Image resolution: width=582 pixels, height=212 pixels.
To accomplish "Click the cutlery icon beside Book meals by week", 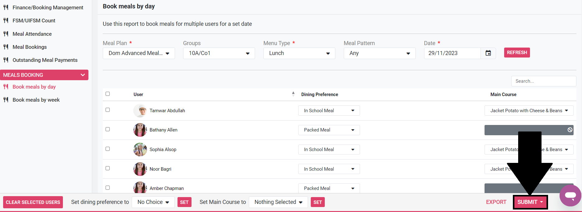I will (6, 100).
